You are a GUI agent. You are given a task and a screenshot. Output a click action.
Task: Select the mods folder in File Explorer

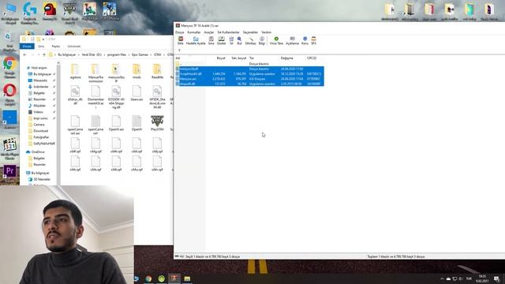tap(137, 72)
